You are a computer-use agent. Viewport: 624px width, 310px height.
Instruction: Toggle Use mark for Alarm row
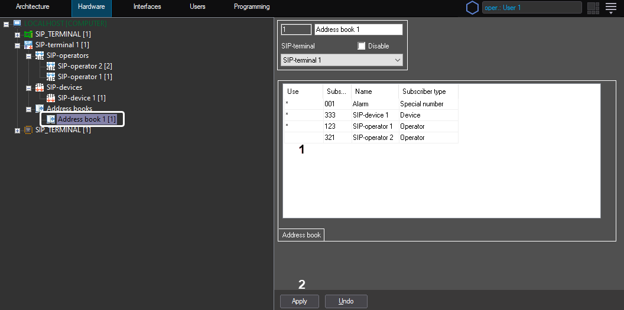pos(303,104)
